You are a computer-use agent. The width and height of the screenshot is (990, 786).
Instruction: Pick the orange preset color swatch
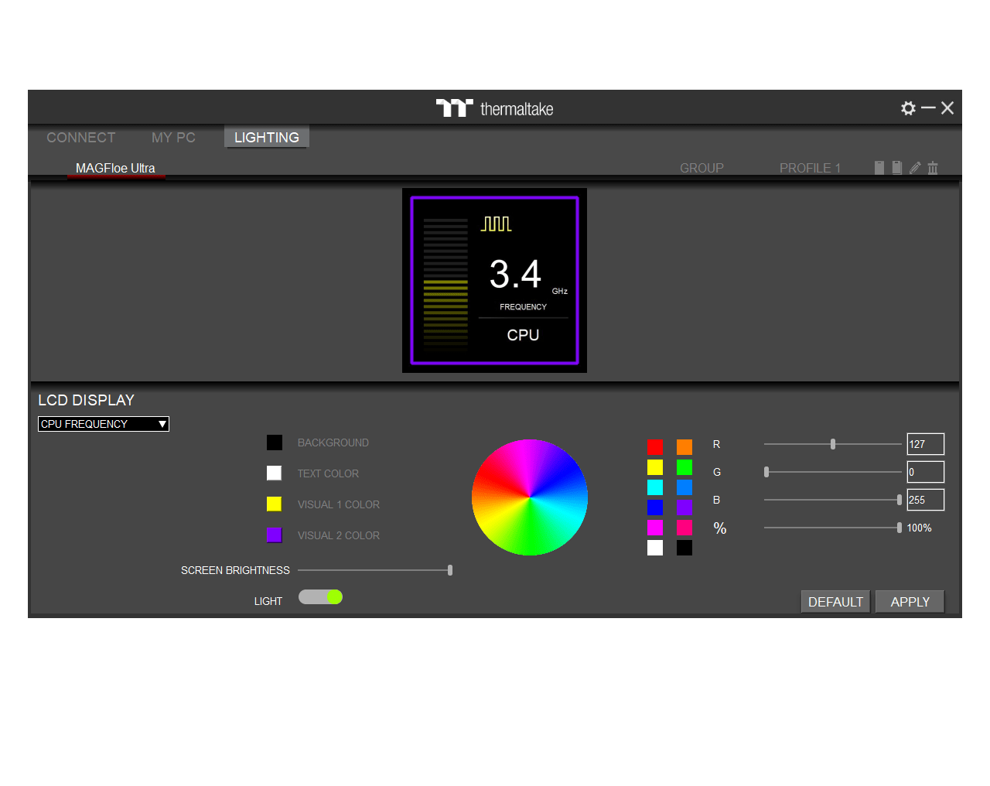pyautogui.click(x=684, y=447)
